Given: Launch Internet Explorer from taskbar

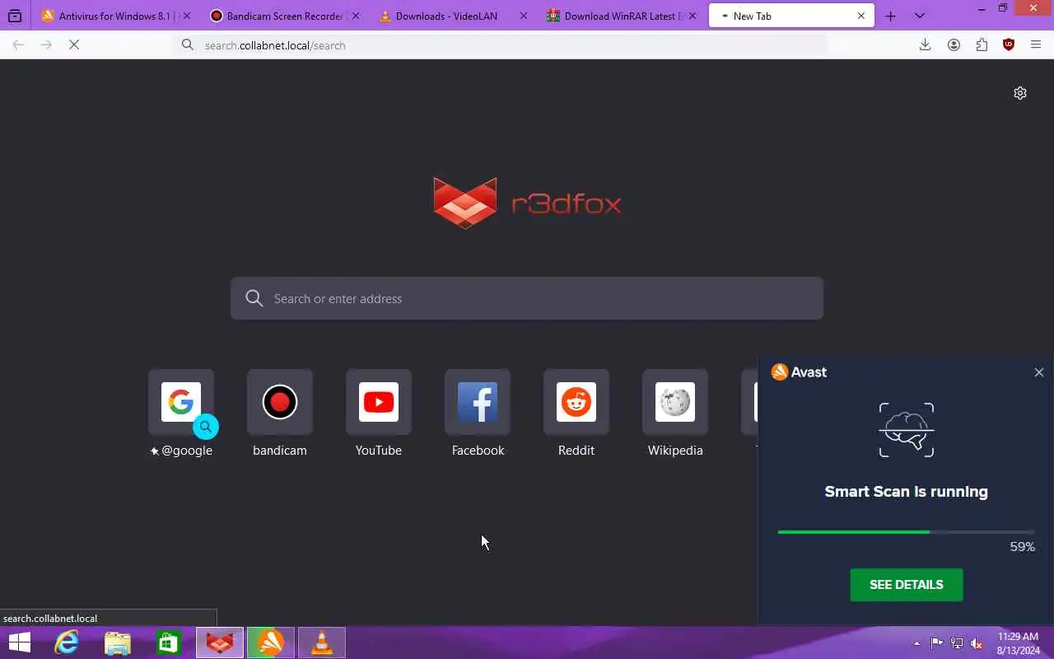Looking at the screenshot, I should click(x=67, y=643).
